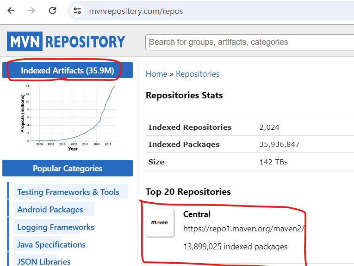Focus the search groups, artifacts, categories field
This screenshot has height=266, width=354.
[x=249, y=42]
